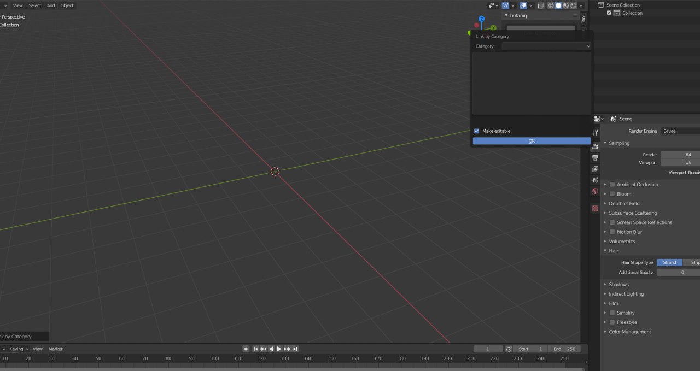Expand the Subsurface Scattering panel
The width and height of the screenshot is (700, 371).
[x=605, y=213]
